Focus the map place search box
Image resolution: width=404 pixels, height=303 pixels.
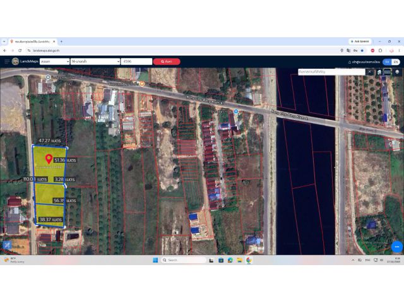tap(331, 72)
